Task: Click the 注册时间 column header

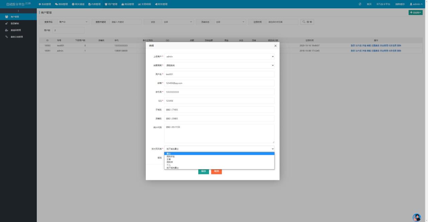Action: click(x=309, y=40)
